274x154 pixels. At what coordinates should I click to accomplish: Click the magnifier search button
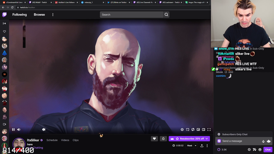[166, 15]
